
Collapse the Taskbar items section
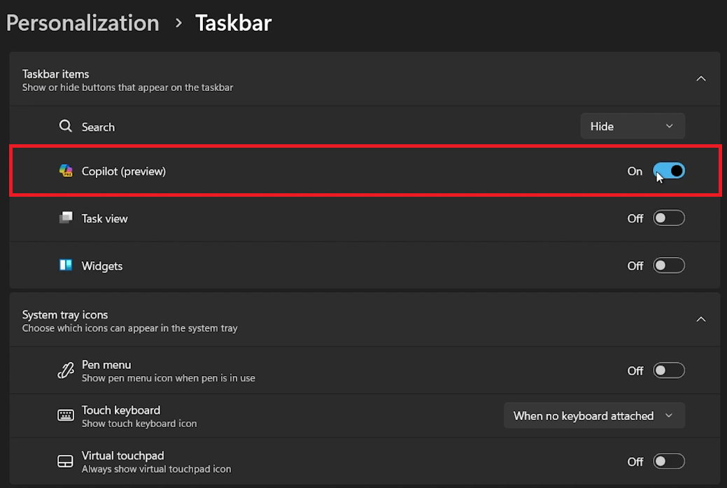pos(700,79)
